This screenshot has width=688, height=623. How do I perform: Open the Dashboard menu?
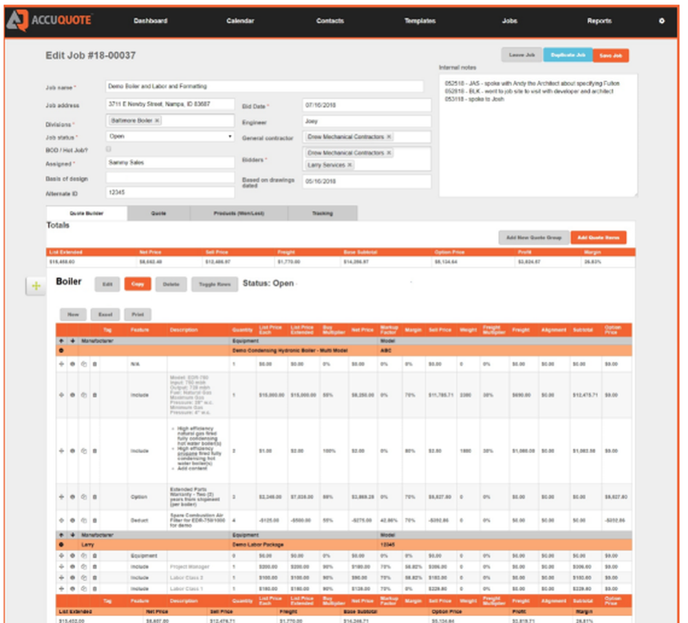point(151,21)
